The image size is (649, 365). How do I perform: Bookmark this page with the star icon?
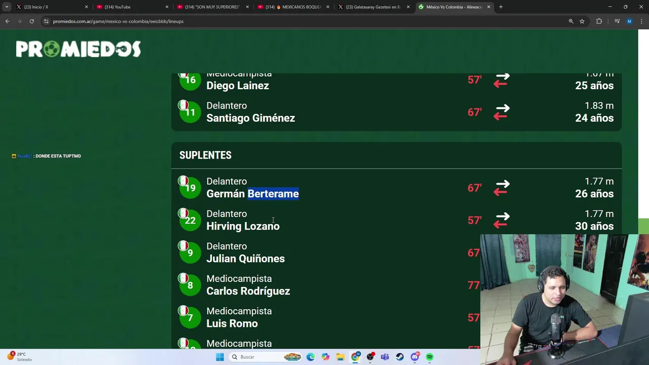point(582,21)
